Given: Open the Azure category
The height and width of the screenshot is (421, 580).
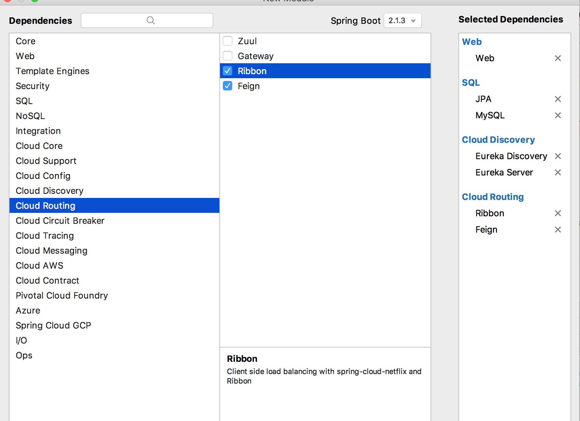Looking at the screenshot, I should coord(114,310).
